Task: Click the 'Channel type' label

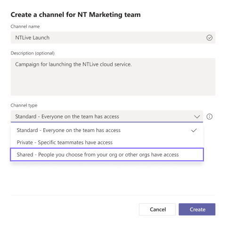Action: point(24,105)
